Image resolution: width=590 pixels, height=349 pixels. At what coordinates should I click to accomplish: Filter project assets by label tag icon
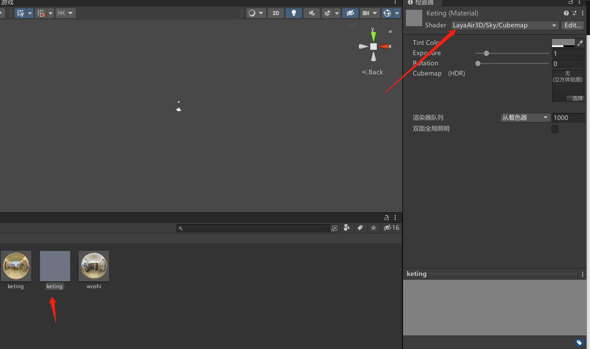point(360,228)
